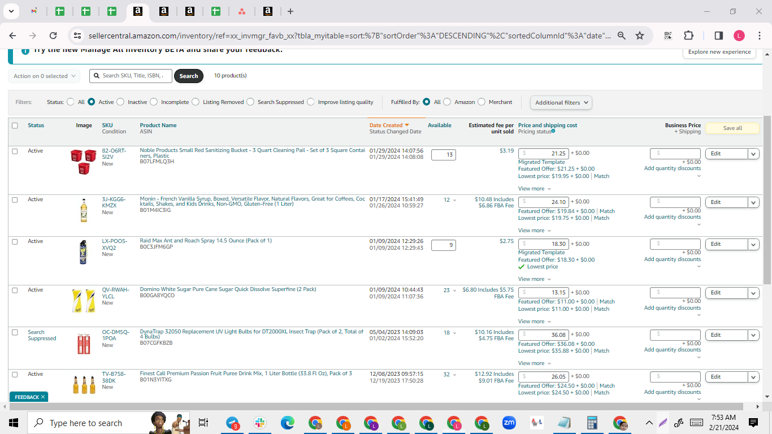Filter Fulfilled By Amazon
The height and width of the screenshot is (434, 772).
click(x=447, y=102)
